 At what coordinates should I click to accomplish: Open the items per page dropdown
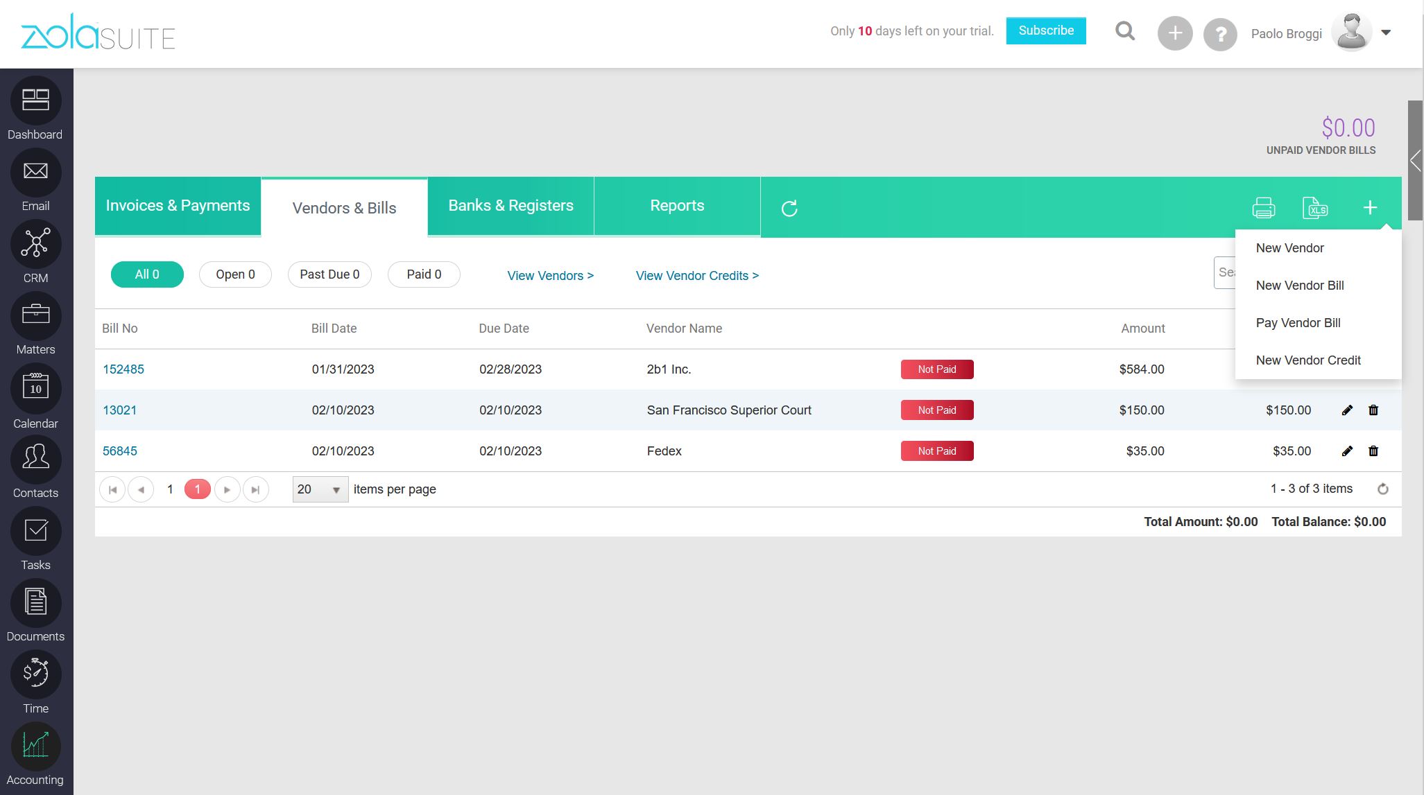(320, 489)
